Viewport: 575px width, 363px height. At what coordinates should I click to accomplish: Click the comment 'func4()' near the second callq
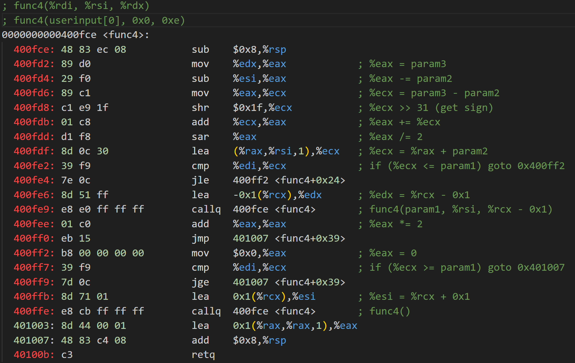point(390,311)
